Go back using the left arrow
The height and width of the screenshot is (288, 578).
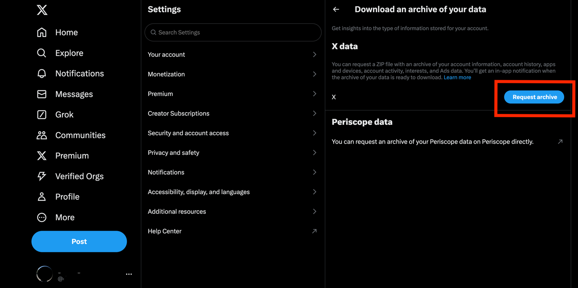coord(336,9)
